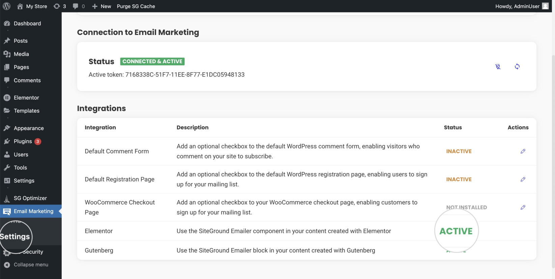
Task: Click the Gutenberg integration row name
Action: (99, 250)
